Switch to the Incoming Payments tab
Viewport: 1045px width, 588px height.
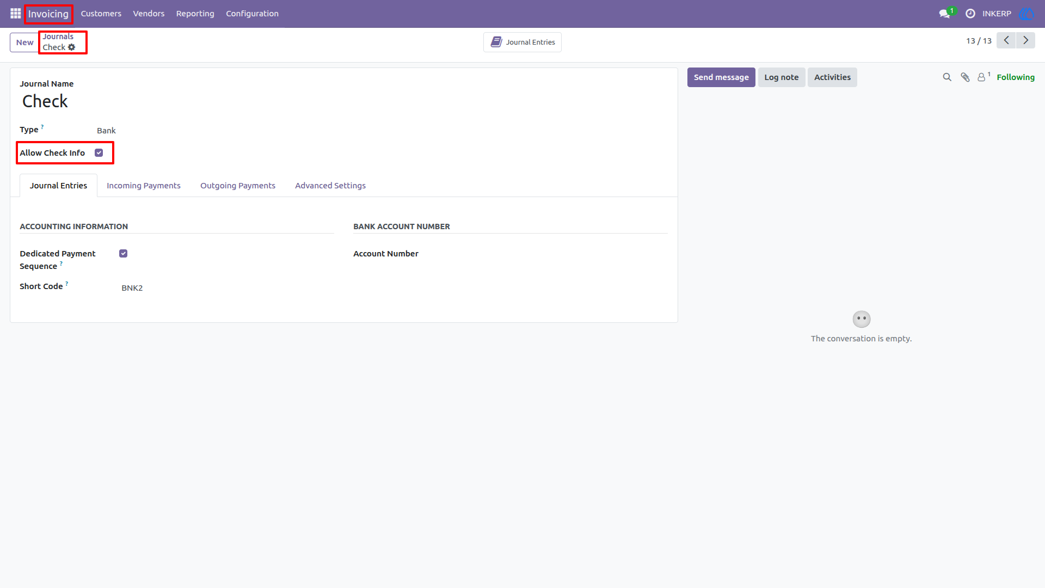[144, 186]
